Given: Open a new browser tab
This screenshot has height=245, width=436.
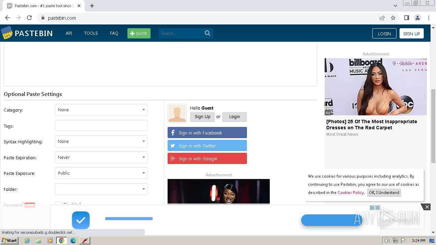Looking at the screenshot, I should (92, 6).
